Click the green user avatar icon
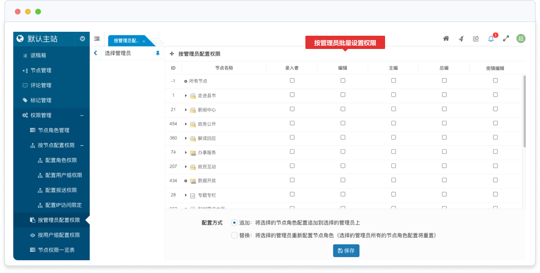Screen dimensions: 540x273 click(521, 39)
